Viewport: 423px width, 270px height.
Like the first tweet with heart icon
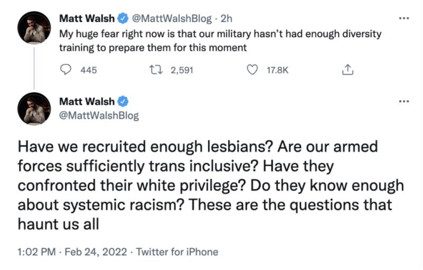pos(252,70)
